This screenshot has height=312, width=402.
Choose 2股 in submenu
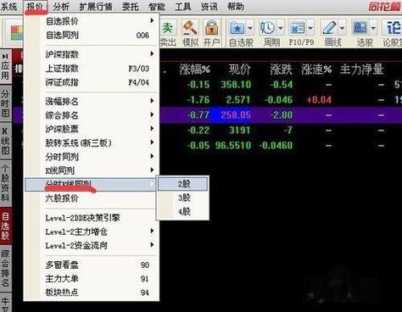pos(182,184)
